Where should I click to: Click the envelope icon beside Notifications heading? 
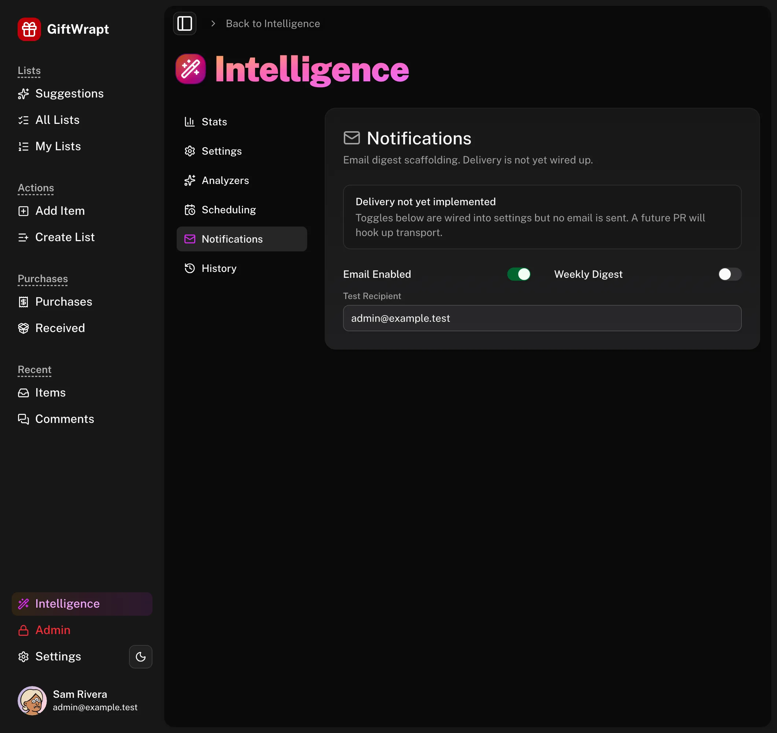[351, 138]
